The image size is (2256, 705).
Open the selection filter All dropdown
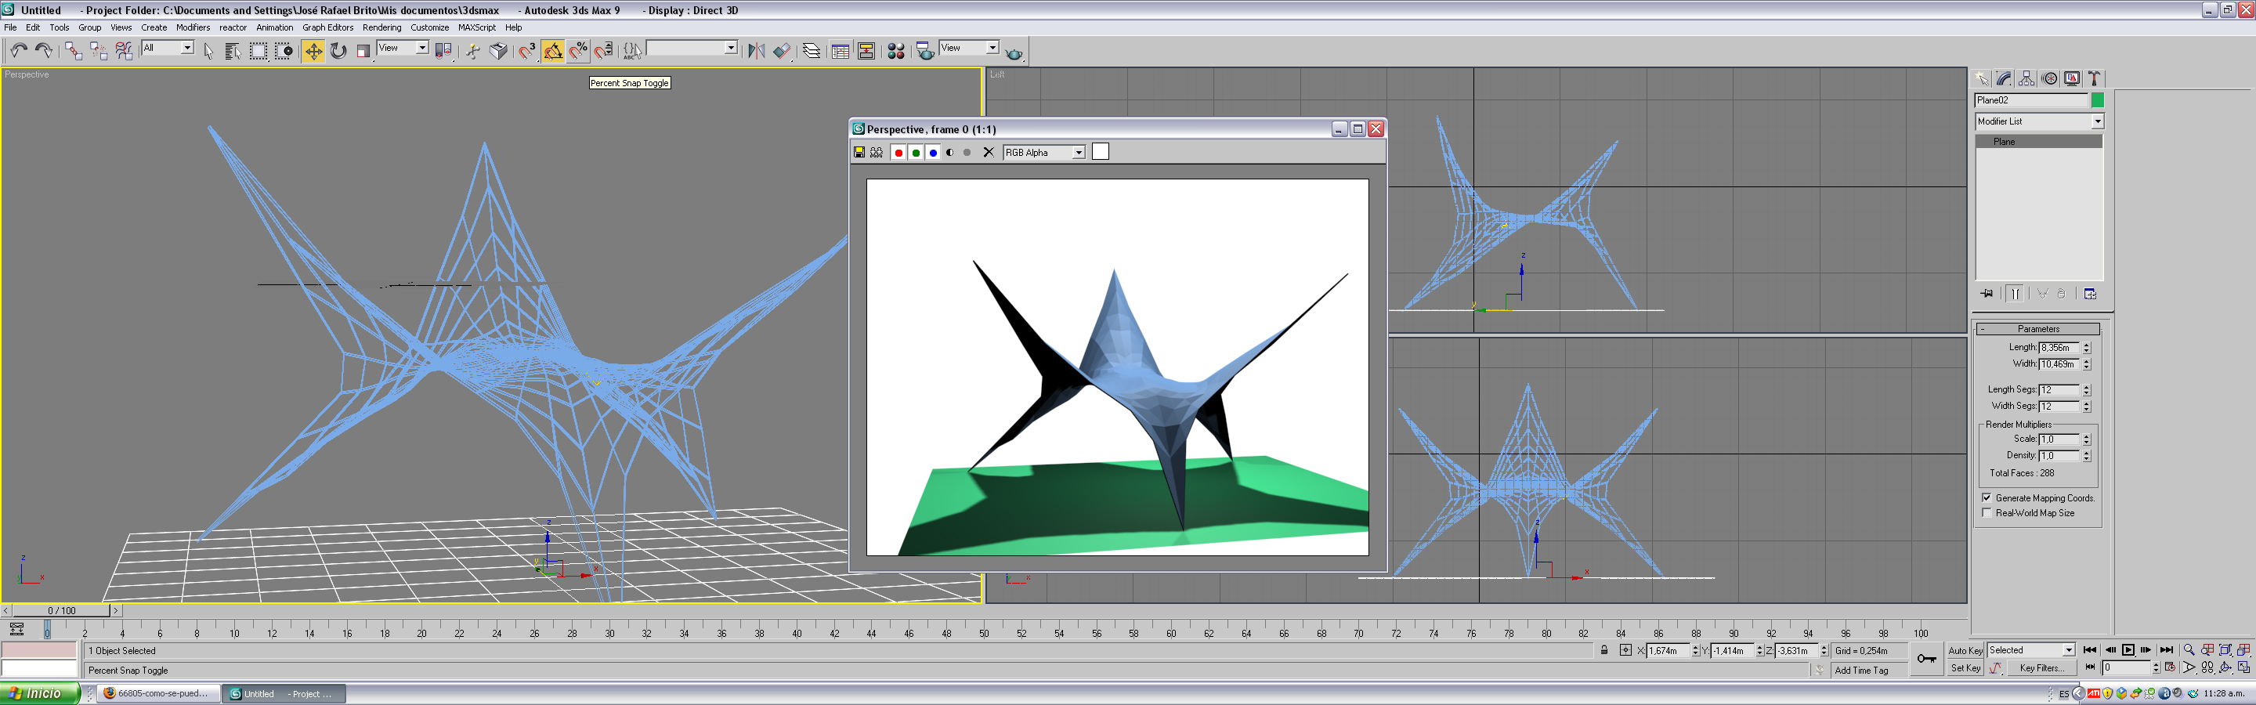(x=168, y=48)
